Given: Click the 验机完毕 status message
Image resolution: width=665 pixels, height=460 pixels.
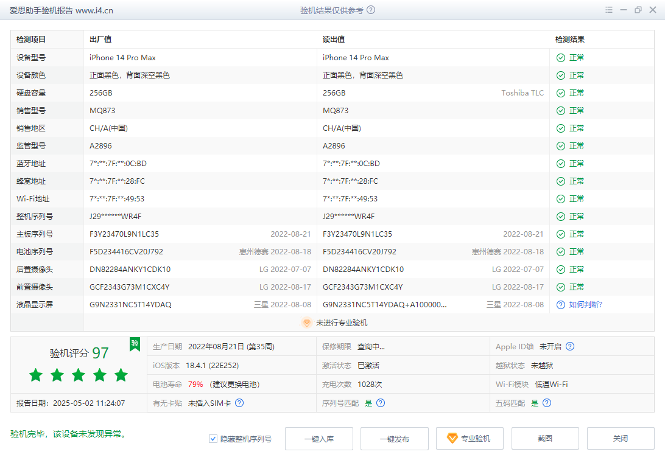Looking at the screenshot, I should (x=69, y=434).
